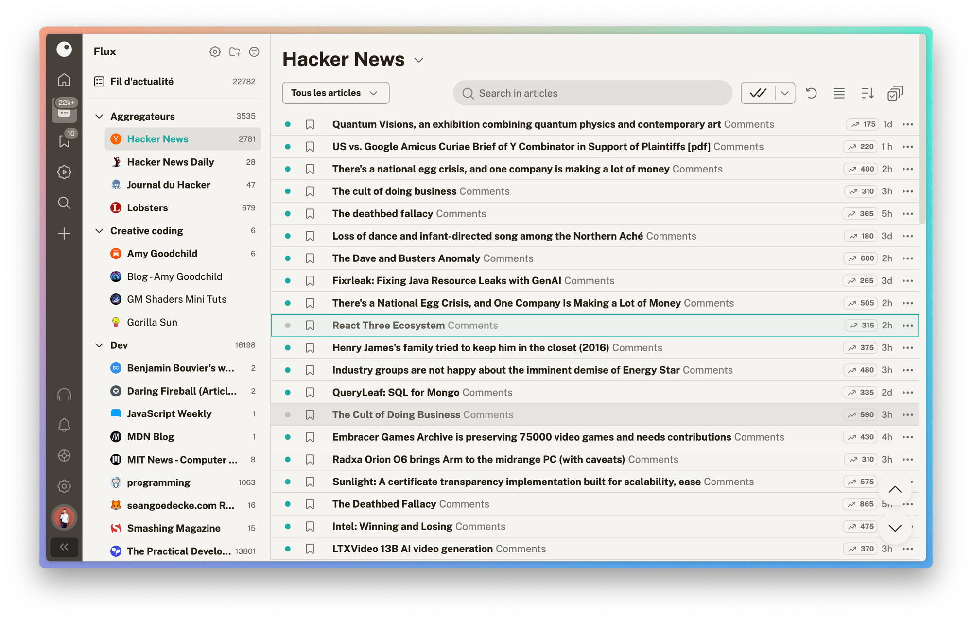Click the filter feeds icon next to Flux

coord(254,52)
